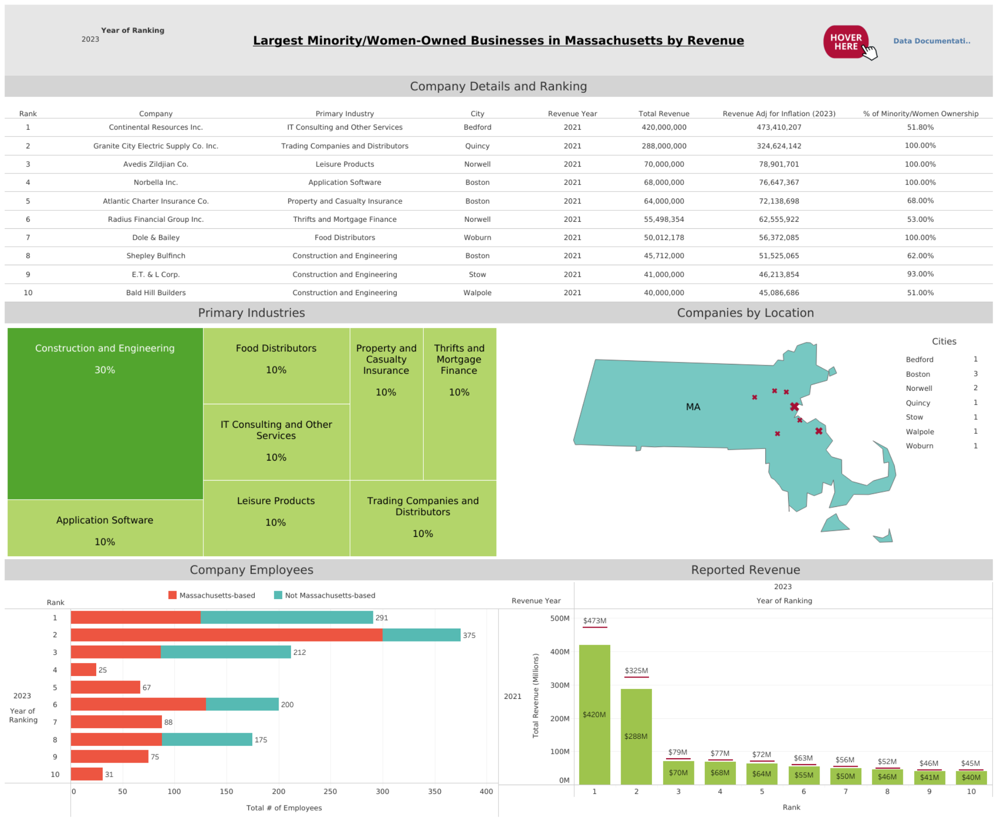The width and height of the screenshot is (997, 824).
Task: Click Dole & Bailey company cell
Action: coord(156,237)
